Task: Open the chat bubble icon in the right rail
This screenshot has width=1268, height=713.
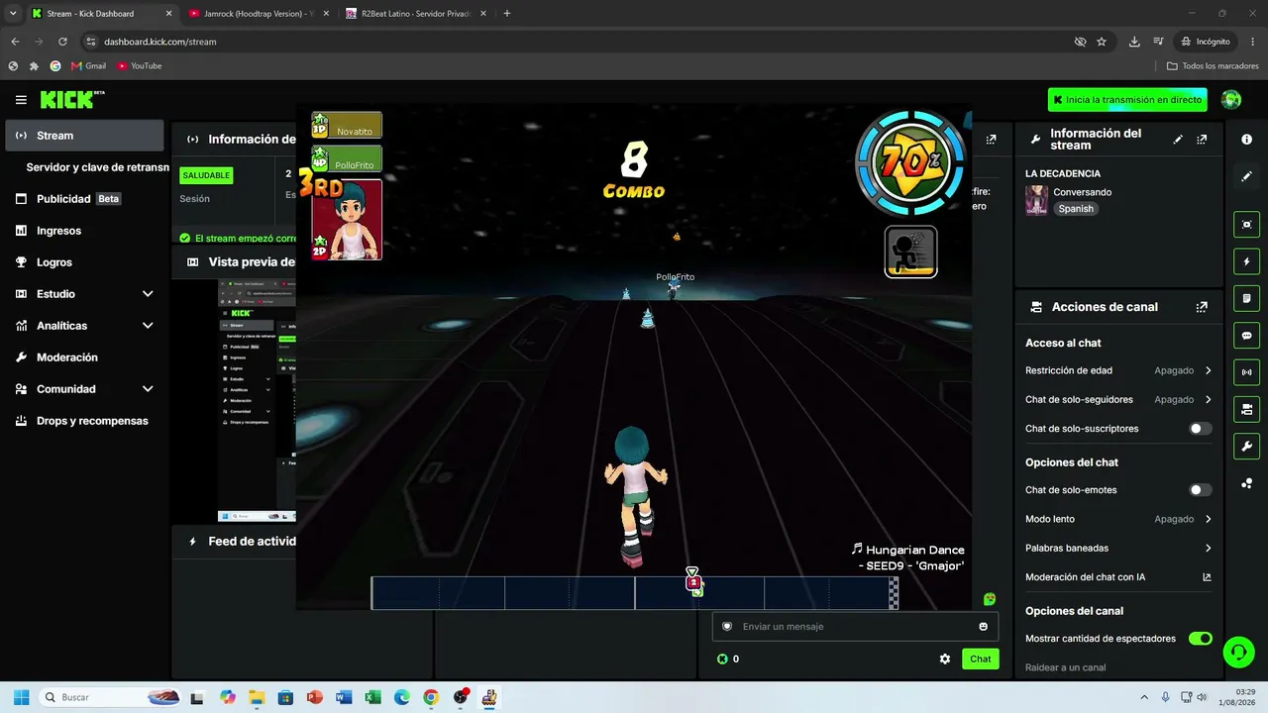Action: (1246, 336)
